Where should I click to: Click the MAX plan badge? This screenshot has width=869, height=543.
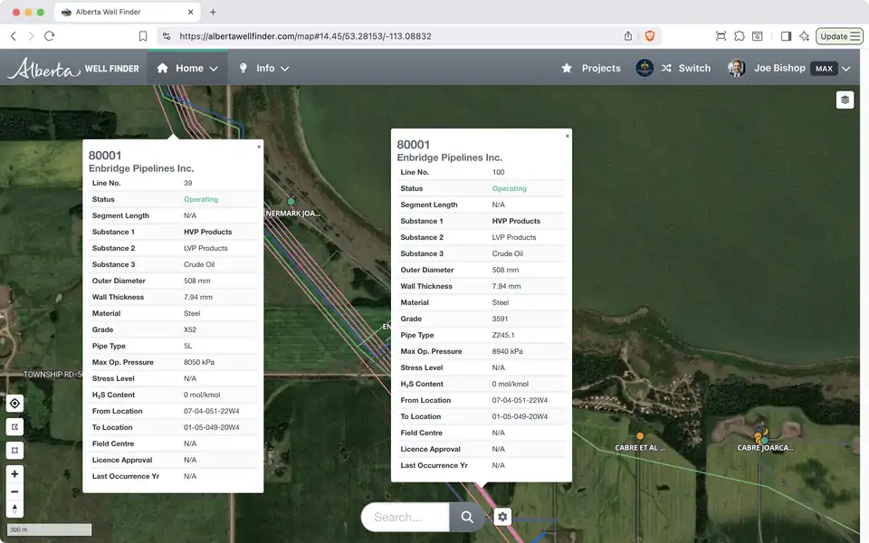(x=824, y=69)
